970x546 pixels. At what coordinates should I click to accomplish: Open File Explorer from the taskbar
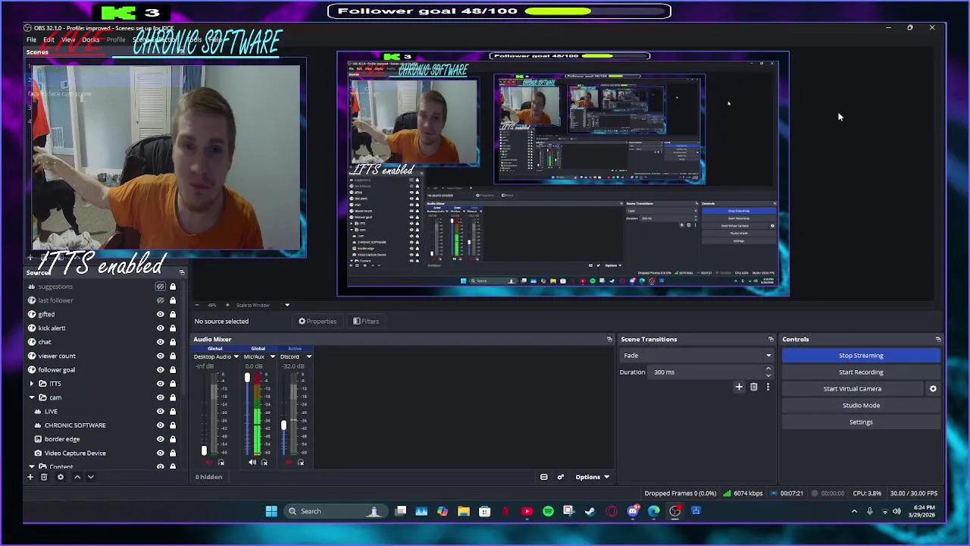[463, 511]
